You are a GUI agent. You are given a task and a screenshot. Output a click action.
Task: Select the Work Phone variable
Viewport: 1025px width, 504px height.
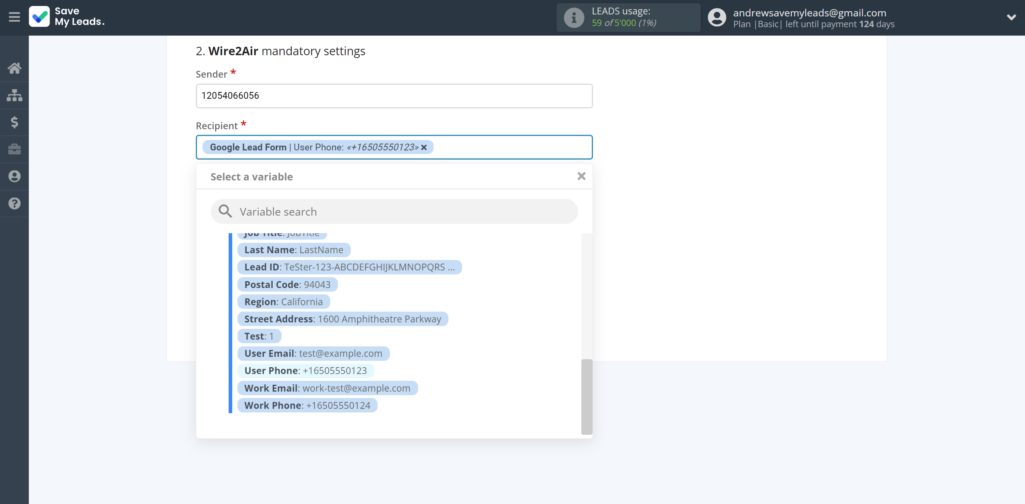(307, 406)
